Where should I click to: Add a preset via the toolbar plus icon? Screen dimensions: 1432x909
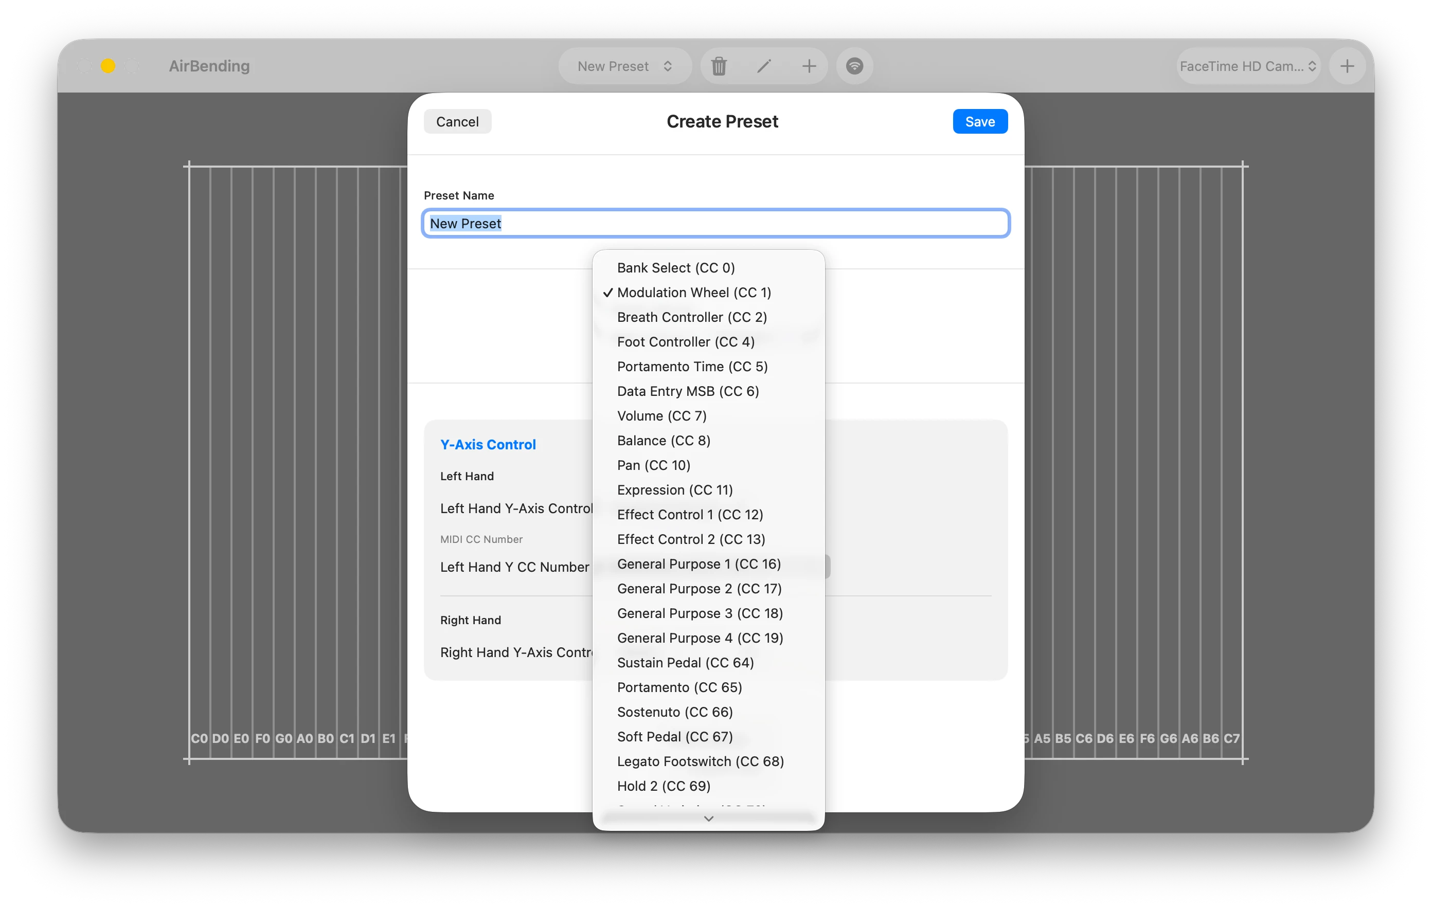click(809, 66)
